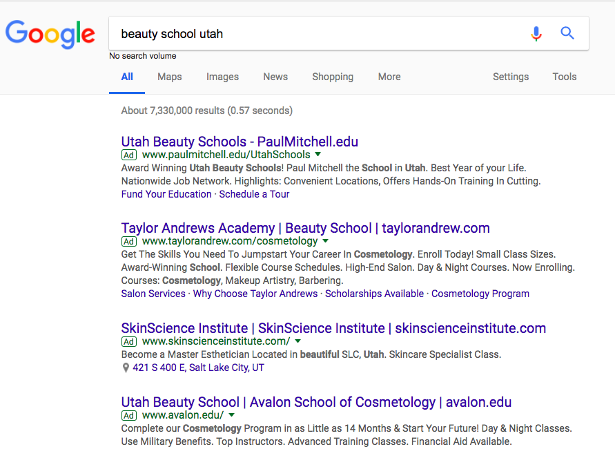Click the Ad badge on the skinscienceinstitute.com result
The width and height of the screenshot is (615, 458).
coord(128,341)
